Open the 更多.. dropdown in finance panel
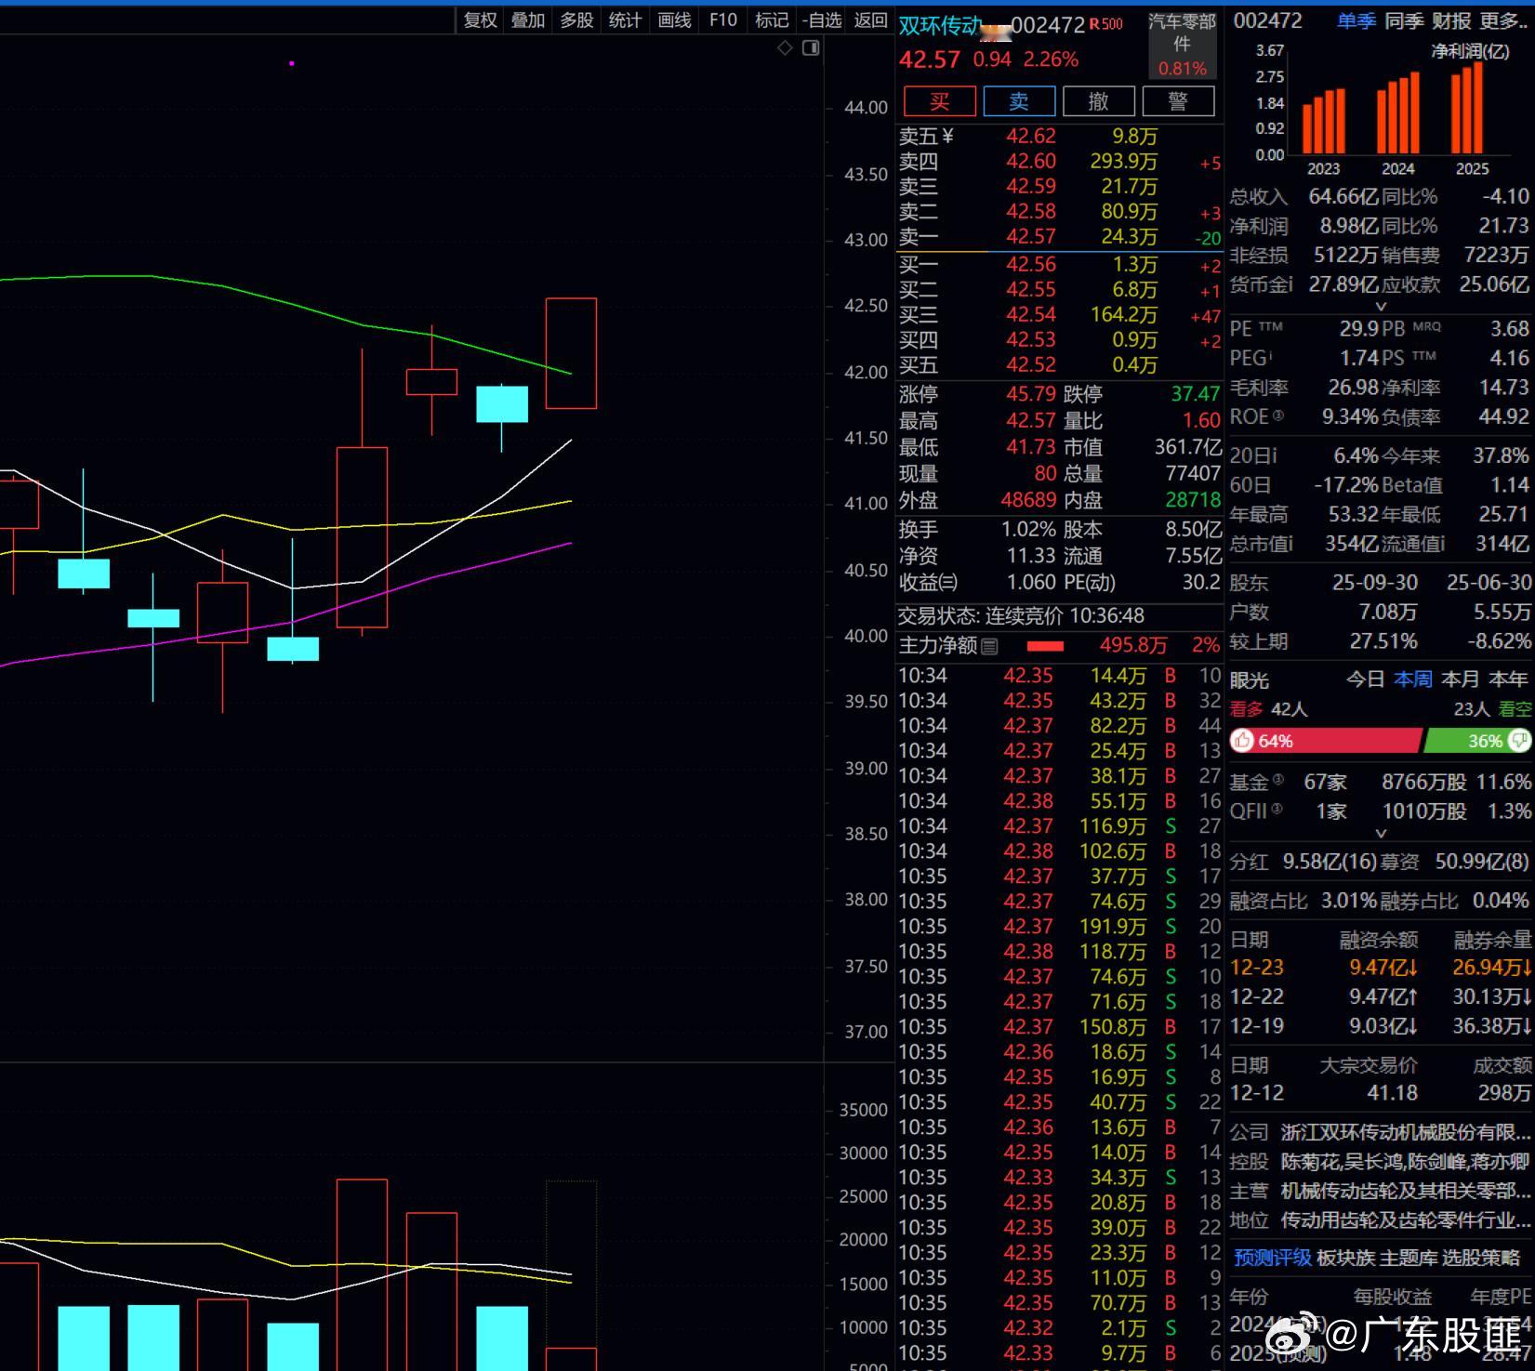1535x1371 pixels. click(1504, 21)
